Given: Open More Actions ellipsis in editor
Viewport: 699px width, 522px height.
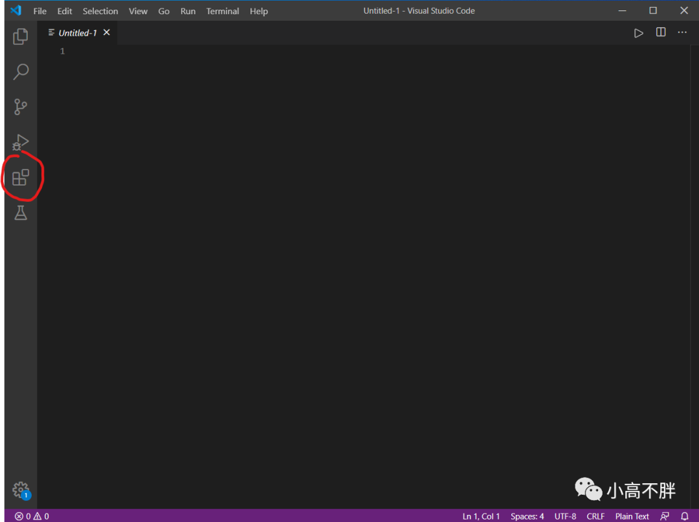Looking at the screenshot, I should click(x=682, y=32).
